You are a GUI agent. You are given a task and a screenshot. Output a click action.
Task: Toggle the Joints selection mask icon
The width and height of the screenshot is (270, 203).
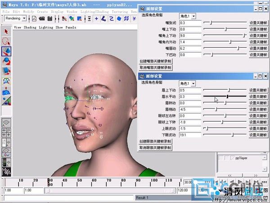(103, 18)
